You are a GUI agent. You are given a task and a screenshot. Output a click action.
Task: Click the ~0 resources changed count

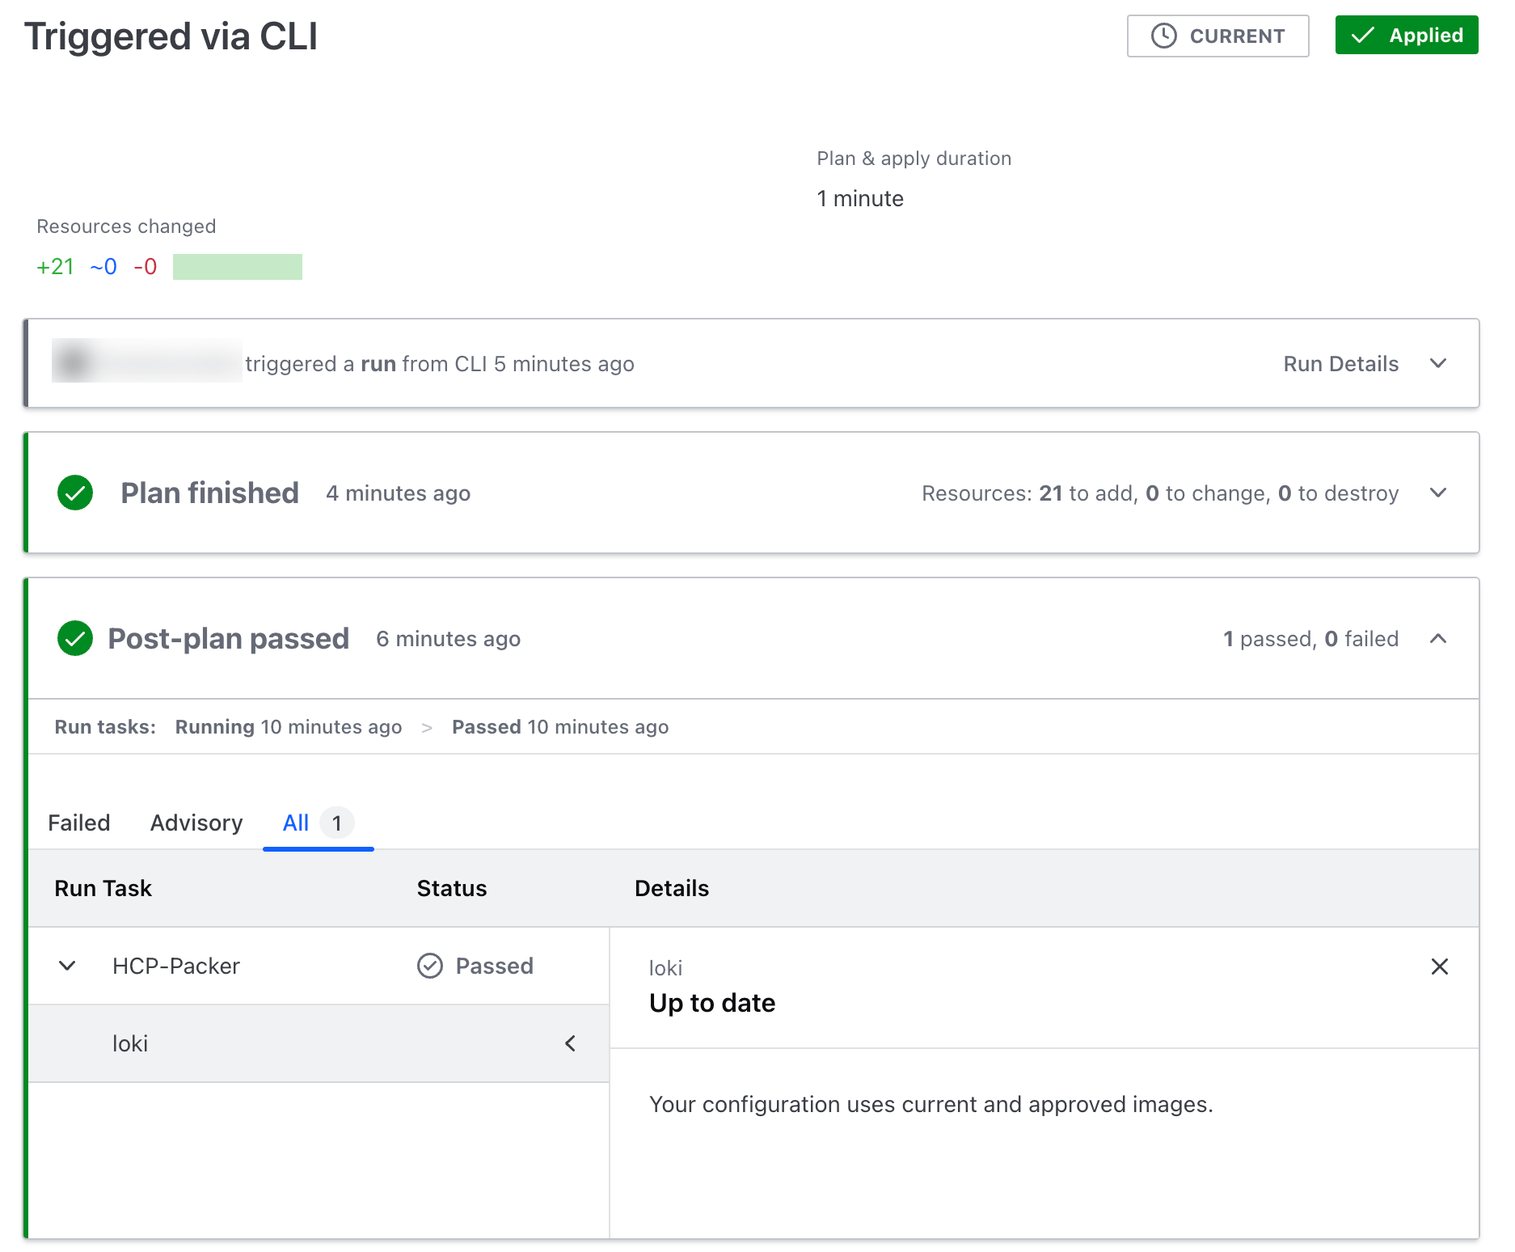(103, 267)
